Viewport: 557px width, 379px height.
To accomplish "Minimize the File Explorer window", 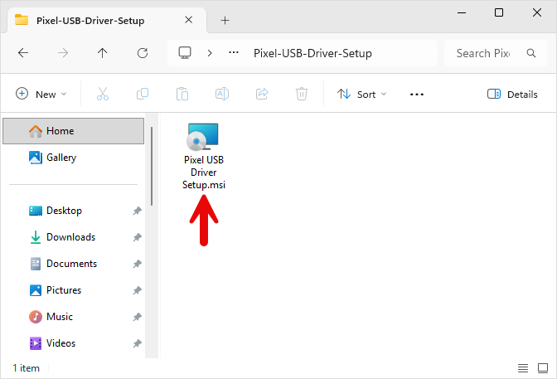I will tap(462, 12).
